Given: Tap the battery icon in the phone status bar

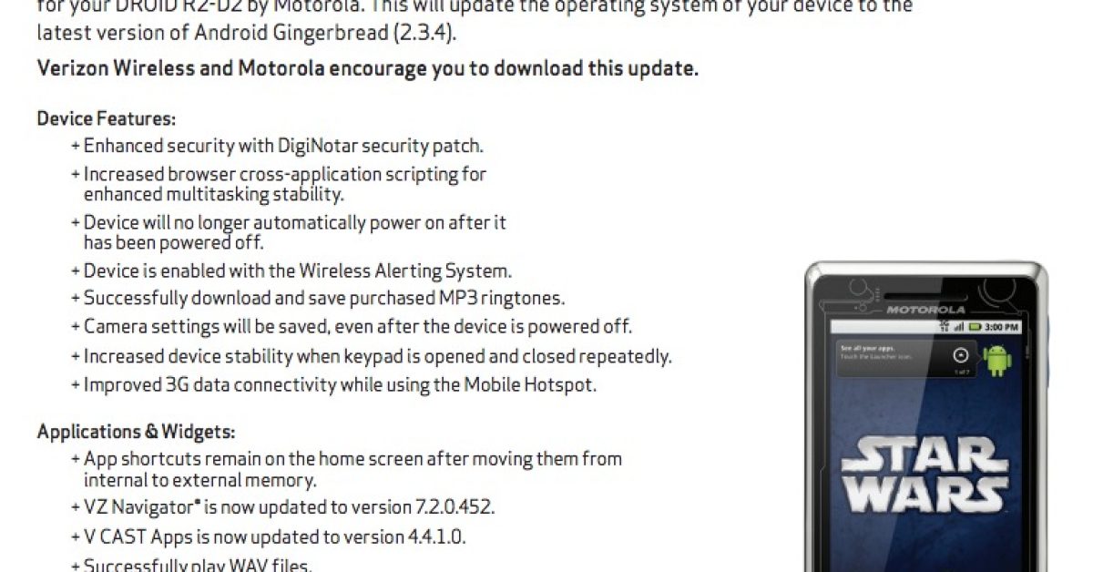Looking at the screenshot, I should click(976, 327).
